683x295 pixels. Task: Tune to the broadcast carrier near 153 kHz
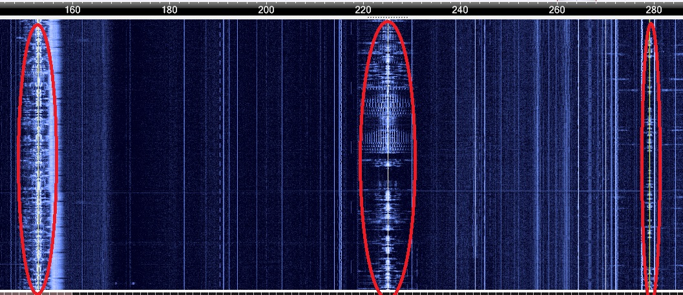(38, 157)
